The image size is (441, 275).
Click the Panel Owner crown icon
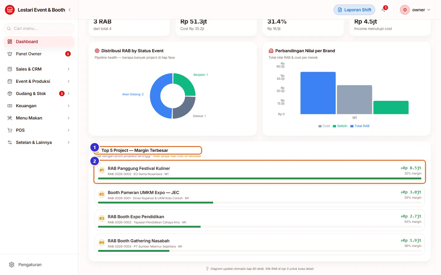click(x=10, y=54)
